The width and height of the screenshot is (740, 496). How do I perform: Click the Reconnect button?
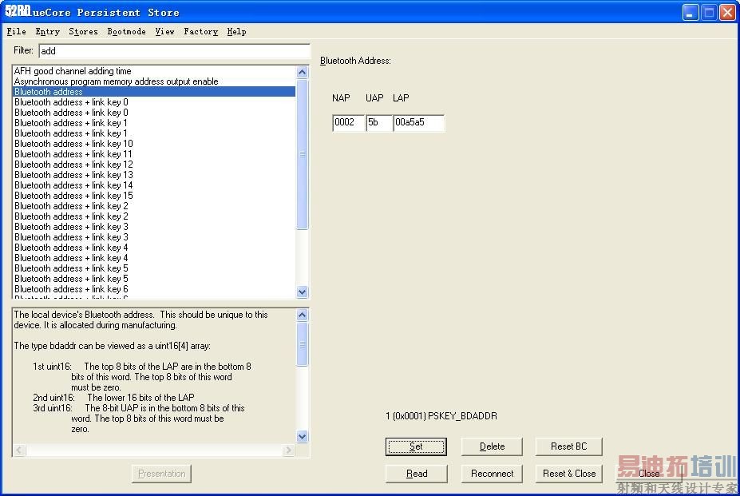tap(492, 474)
